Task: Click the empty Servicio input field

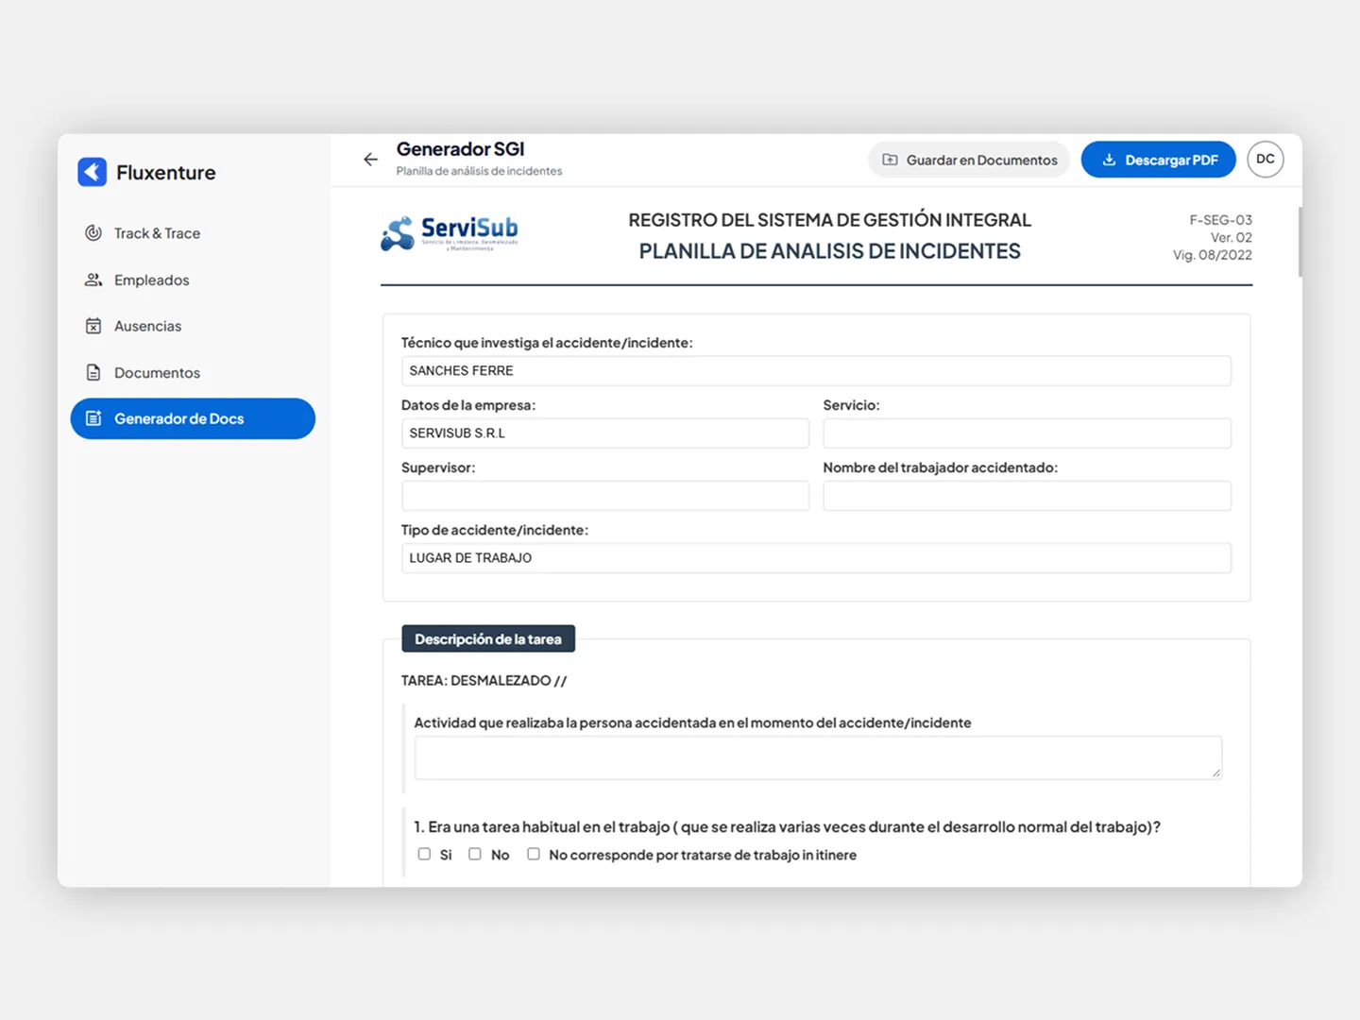Action: click(1028, 433)
